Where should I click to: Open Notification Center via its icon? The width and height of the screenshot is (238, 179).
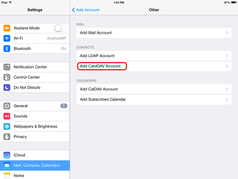click(x=7, y=67)
